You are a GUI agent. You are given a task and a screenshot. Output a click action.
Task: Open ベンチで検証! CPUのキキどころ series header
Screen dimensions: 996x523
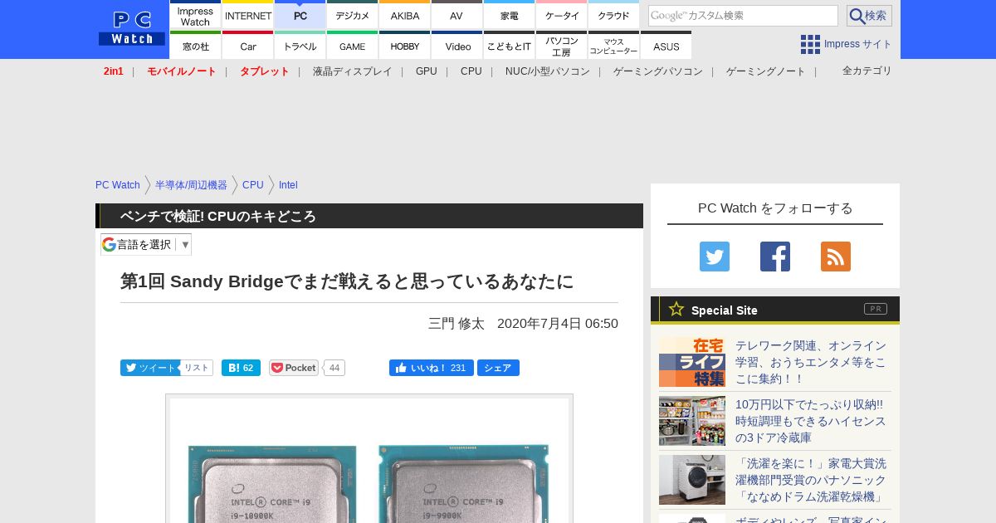point(218,216)
